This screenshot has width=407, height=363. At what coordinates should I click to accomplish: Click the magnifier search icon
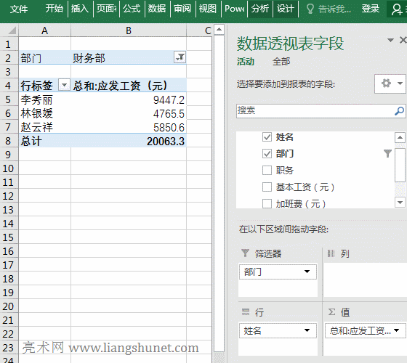[x=399, y=111]
